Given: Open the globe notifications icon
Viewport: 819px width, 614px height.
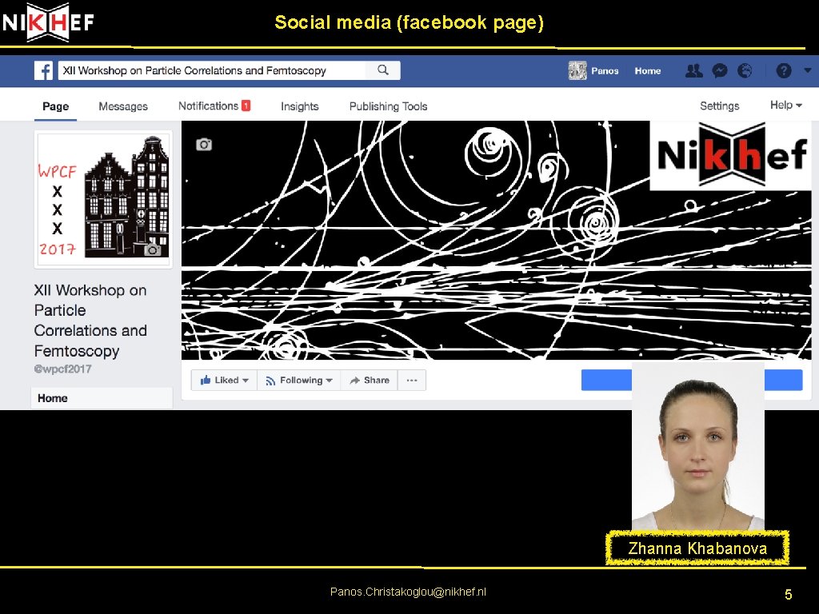Looking at the screenshot, I should [x=745, y=70].
